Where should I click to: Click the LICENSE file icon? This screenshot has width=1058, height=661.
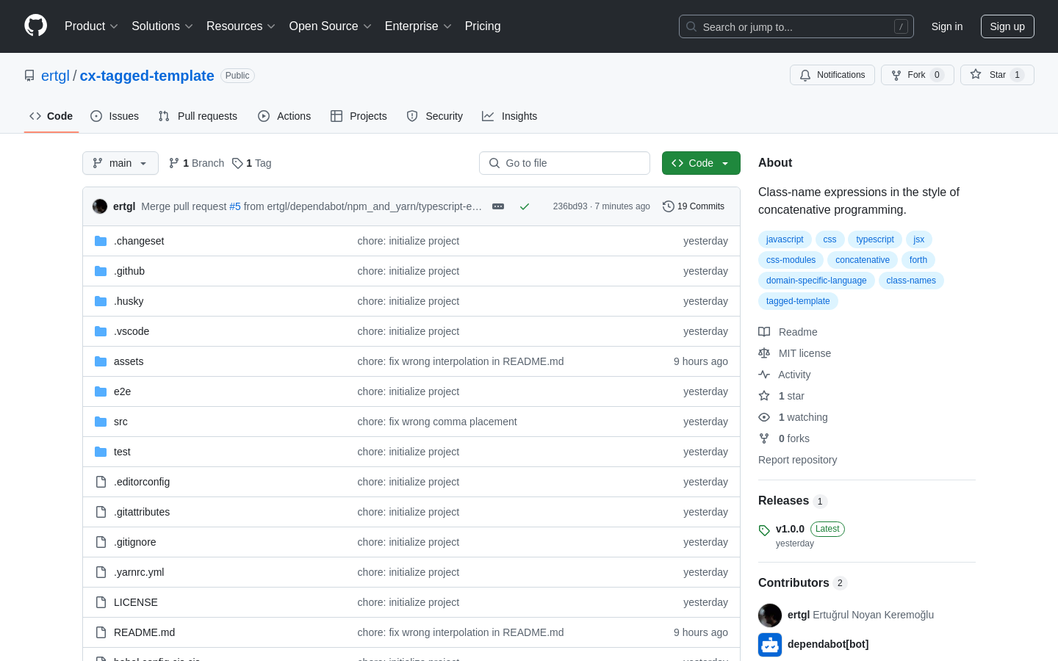point(101,602)
